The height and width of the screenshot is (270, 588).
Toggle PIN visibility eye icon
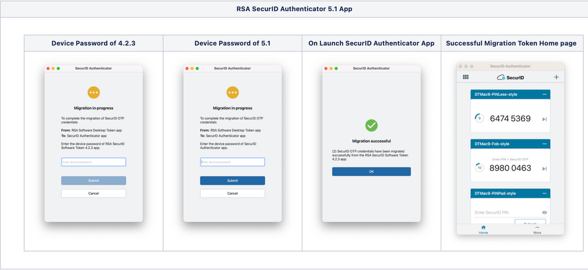(544, 212)
